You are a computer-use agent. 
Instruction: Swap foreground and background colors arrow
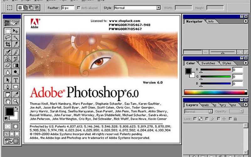point(17,108)
